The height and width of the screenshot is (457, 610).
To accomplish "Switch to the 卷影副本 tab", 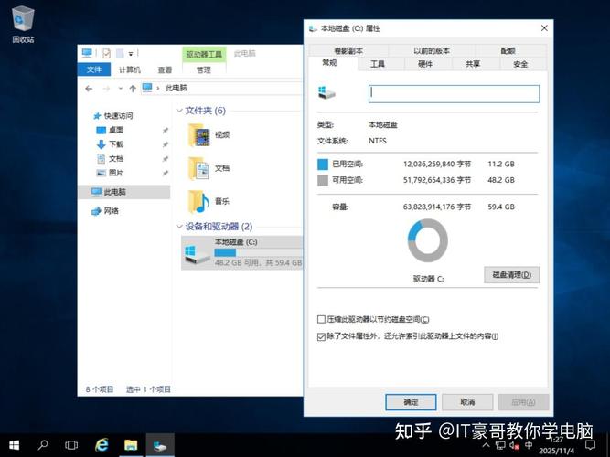I will [348, 50].
